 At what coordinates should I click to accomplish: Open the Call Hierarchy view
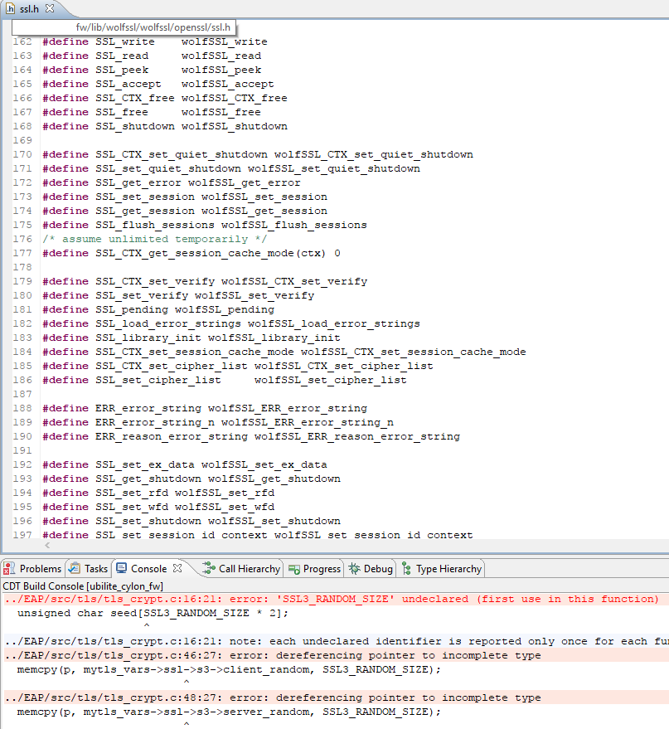(x=241, y=569)
